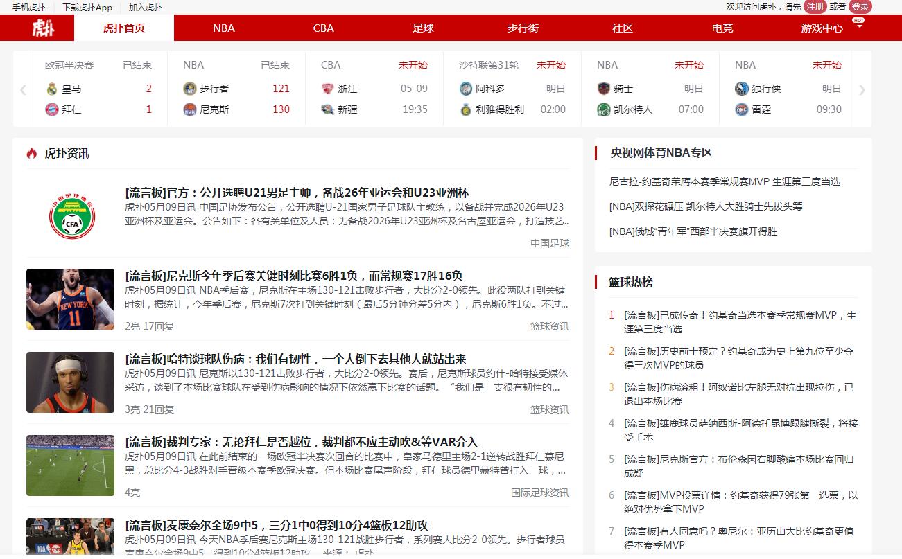The height and width of the screenshot is (559, 902).
Task: Click the 注册 button
Action: 815,7
